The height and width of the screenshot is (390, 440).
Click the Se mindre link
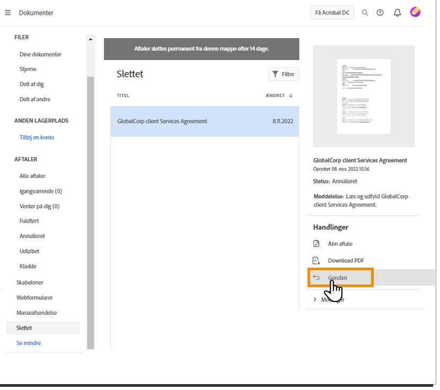pos(29,343)
